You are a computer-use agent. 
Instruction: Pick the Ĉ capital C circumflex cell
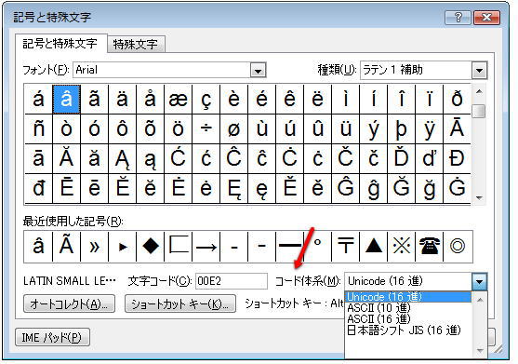coord(234,158)
